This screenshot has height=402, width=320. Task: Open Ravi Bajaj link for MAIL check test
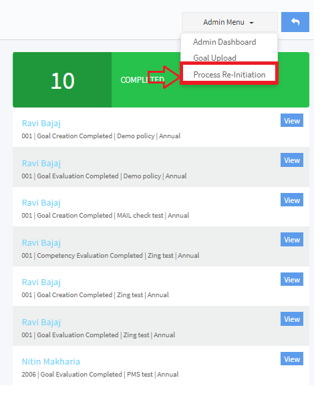pyautogui.click(x=41, y=203)
